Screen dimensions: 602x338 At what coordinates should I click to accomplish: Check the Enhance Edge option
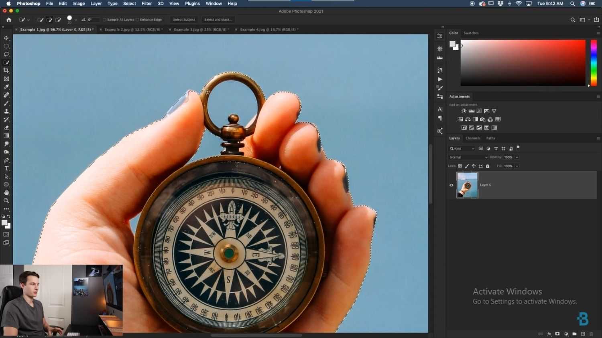coord(137,19)
